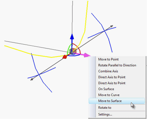Choose Rotate Parallel to Direction
The width and height of the screenshot is (147, 119).
(x=117, y=65)
